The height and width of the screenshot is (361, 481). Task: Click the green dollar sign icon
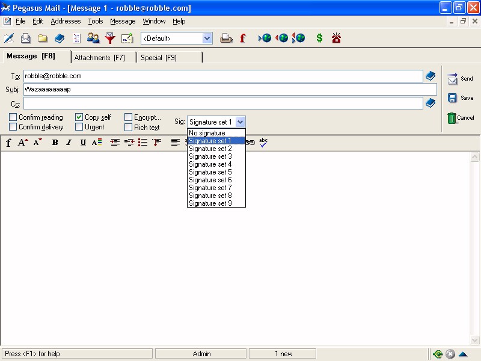click(x=319, y=38)
